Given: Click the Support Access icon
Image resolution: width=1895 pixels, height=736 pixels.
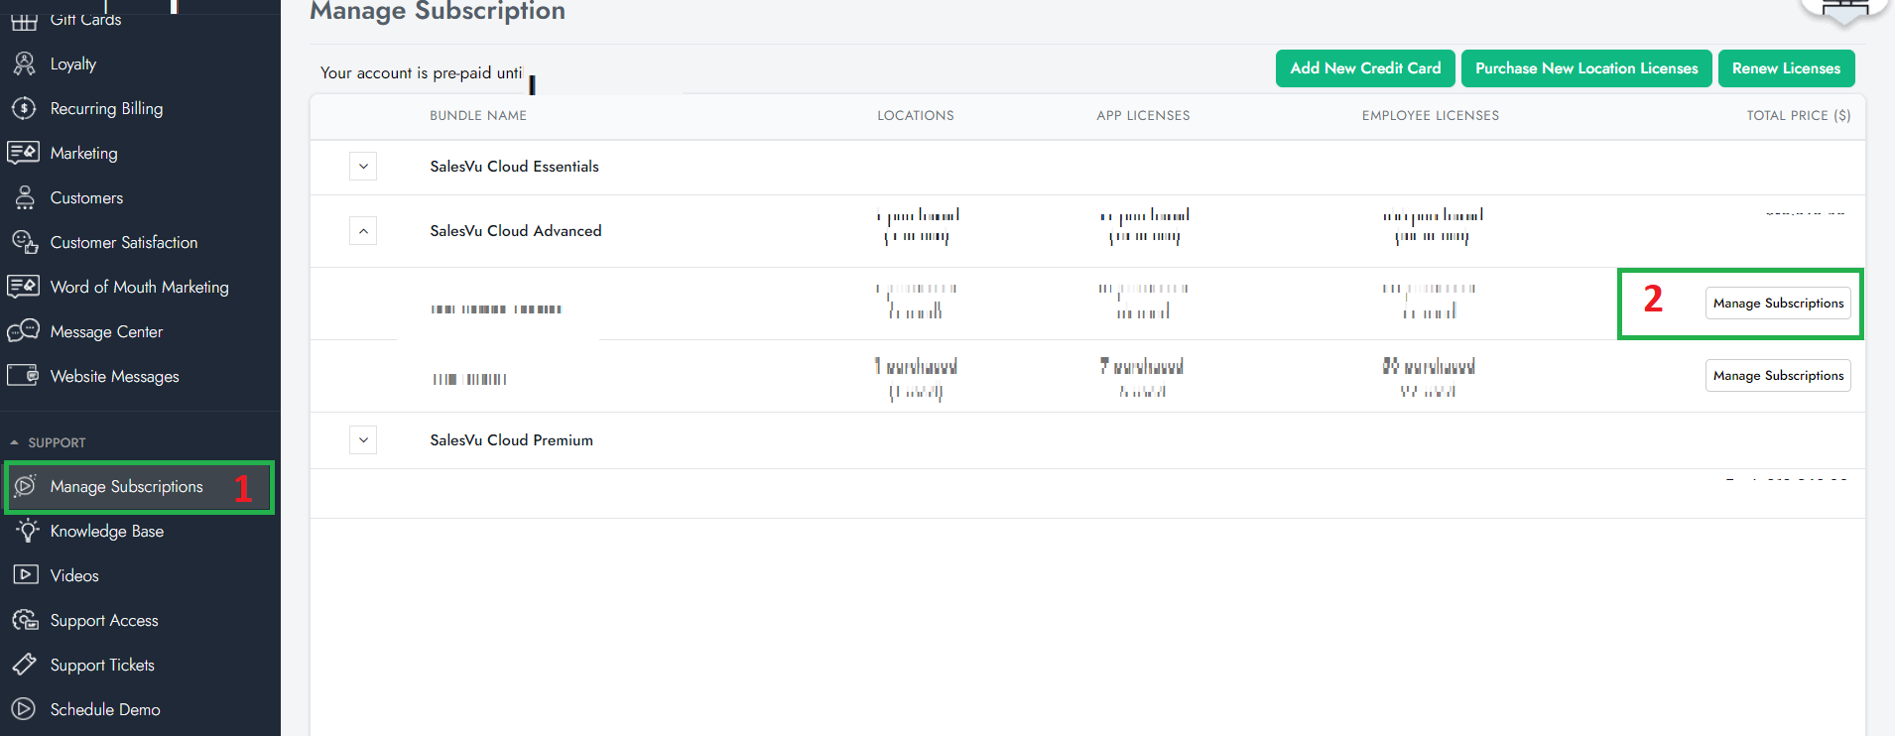Looking at the screenshot, I should tap(26, 620).
